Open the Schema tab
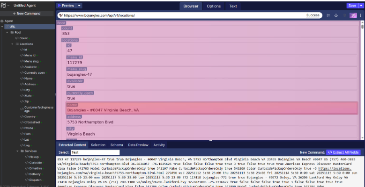The width and height of the screenshot is (365, 187). 117,145
